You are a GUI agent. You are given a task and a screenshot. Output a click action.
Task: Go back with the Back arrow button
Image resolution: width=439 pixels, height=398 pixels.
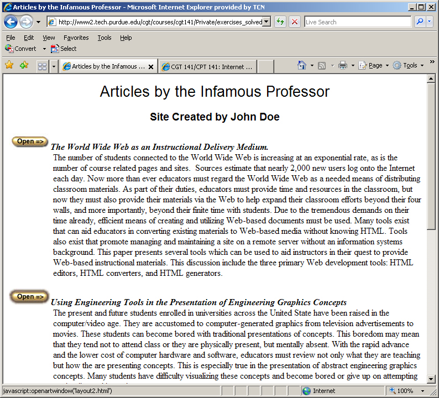pos(11,22)
